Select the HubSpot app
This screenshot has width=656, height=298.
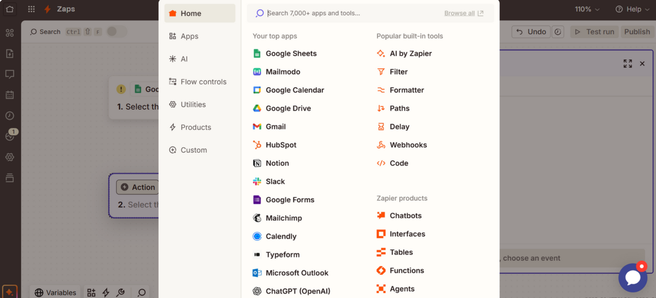coord(274,145)
